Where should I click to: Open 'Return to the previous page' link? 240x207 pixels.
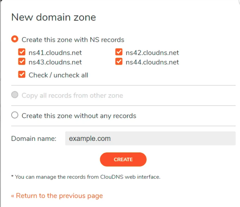coord(57,196)
